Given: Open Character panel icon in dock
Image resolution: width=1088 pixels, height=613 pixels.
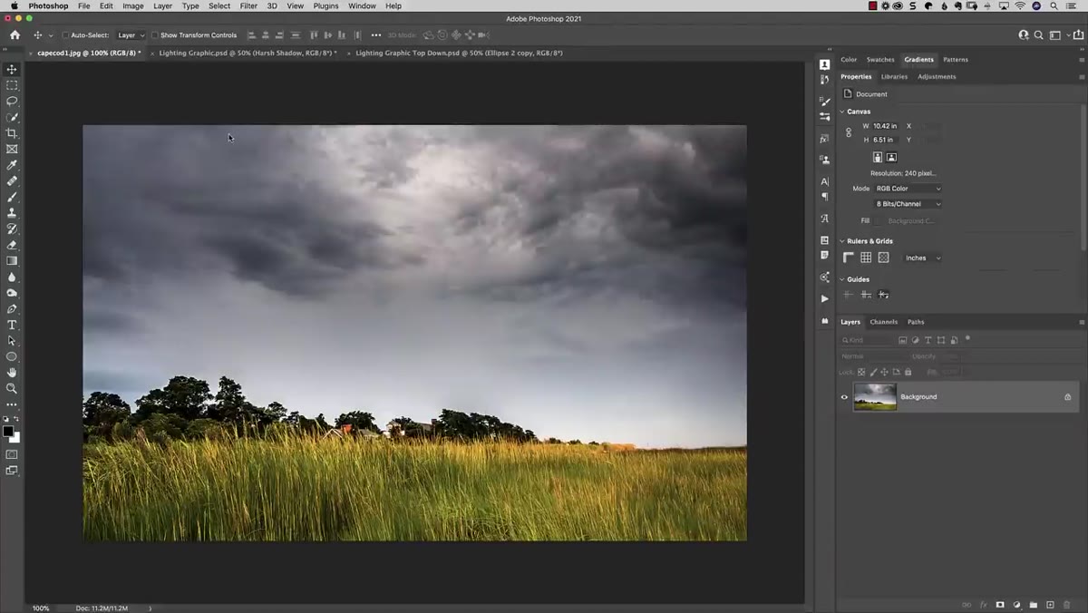Looking at the screenshot, I should click(x=824, y=181).
